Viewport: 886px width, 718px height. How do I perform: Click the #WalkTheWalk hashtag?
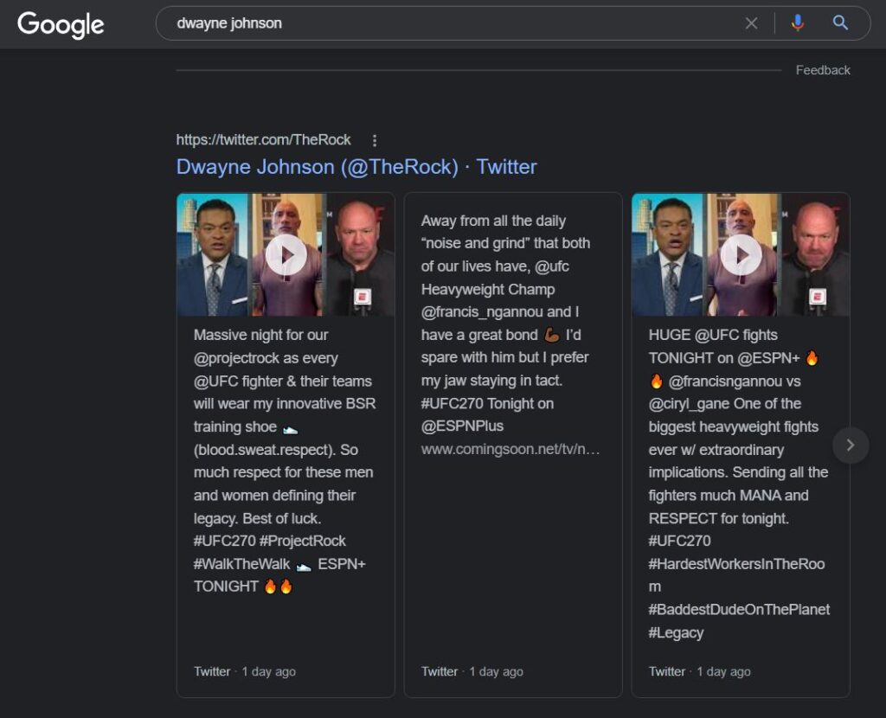pos(241,564)
